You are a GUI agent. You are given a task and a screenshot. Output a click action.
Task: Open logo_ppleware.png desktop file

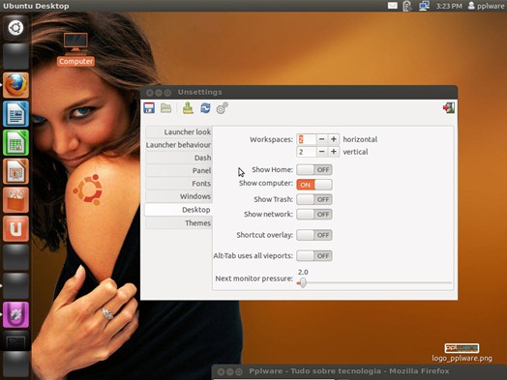tap(462, 353)
